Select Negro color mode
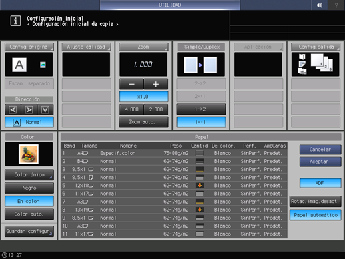 click(x=29, y=188)
